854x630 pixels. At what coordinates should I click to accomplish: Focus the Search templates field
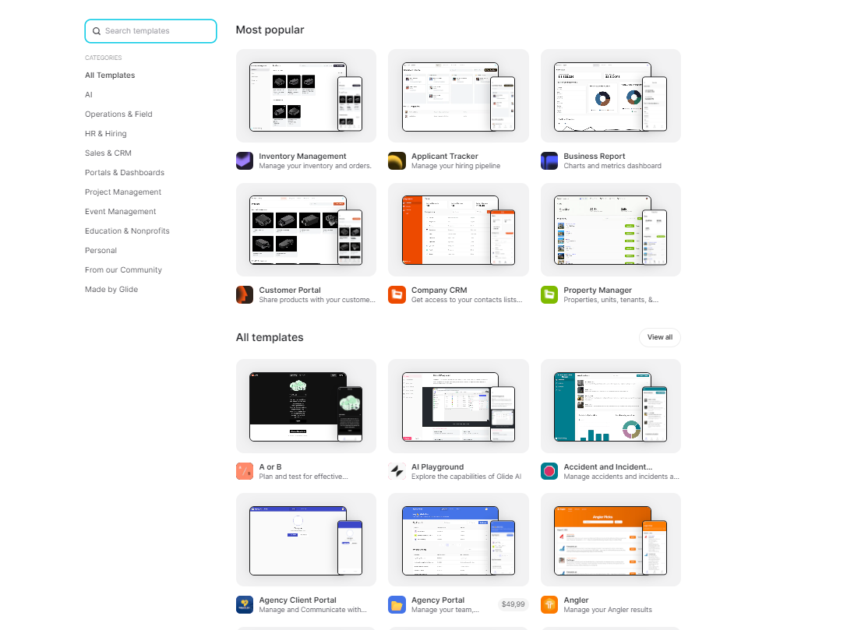151,31
